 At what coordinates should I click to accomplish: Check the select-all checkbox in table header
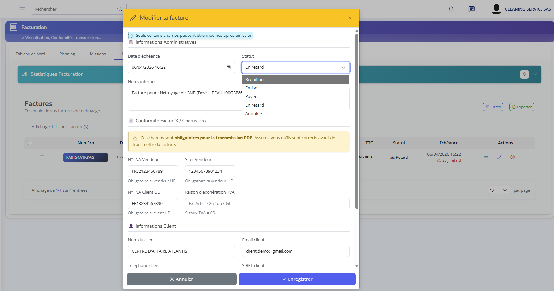coord(30,143)
